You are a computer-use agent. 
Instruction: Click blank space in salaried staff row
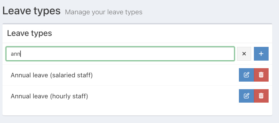[x=165, y=75]
